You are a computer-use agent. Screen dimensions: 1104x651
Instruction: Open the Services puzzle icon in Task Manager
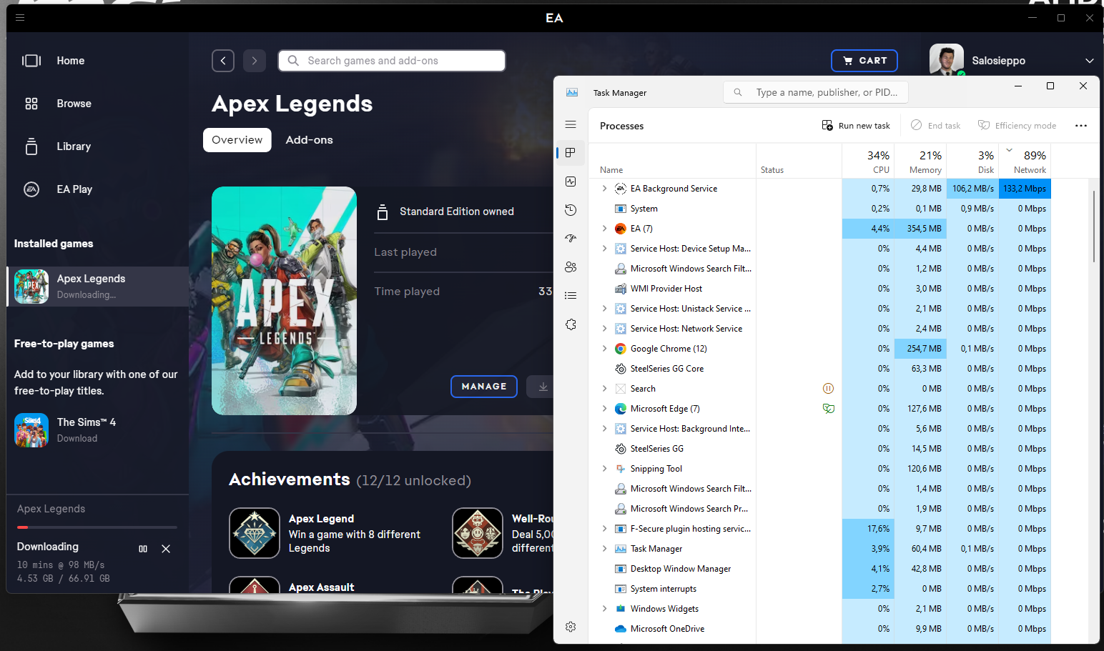[x=571, y=324]
